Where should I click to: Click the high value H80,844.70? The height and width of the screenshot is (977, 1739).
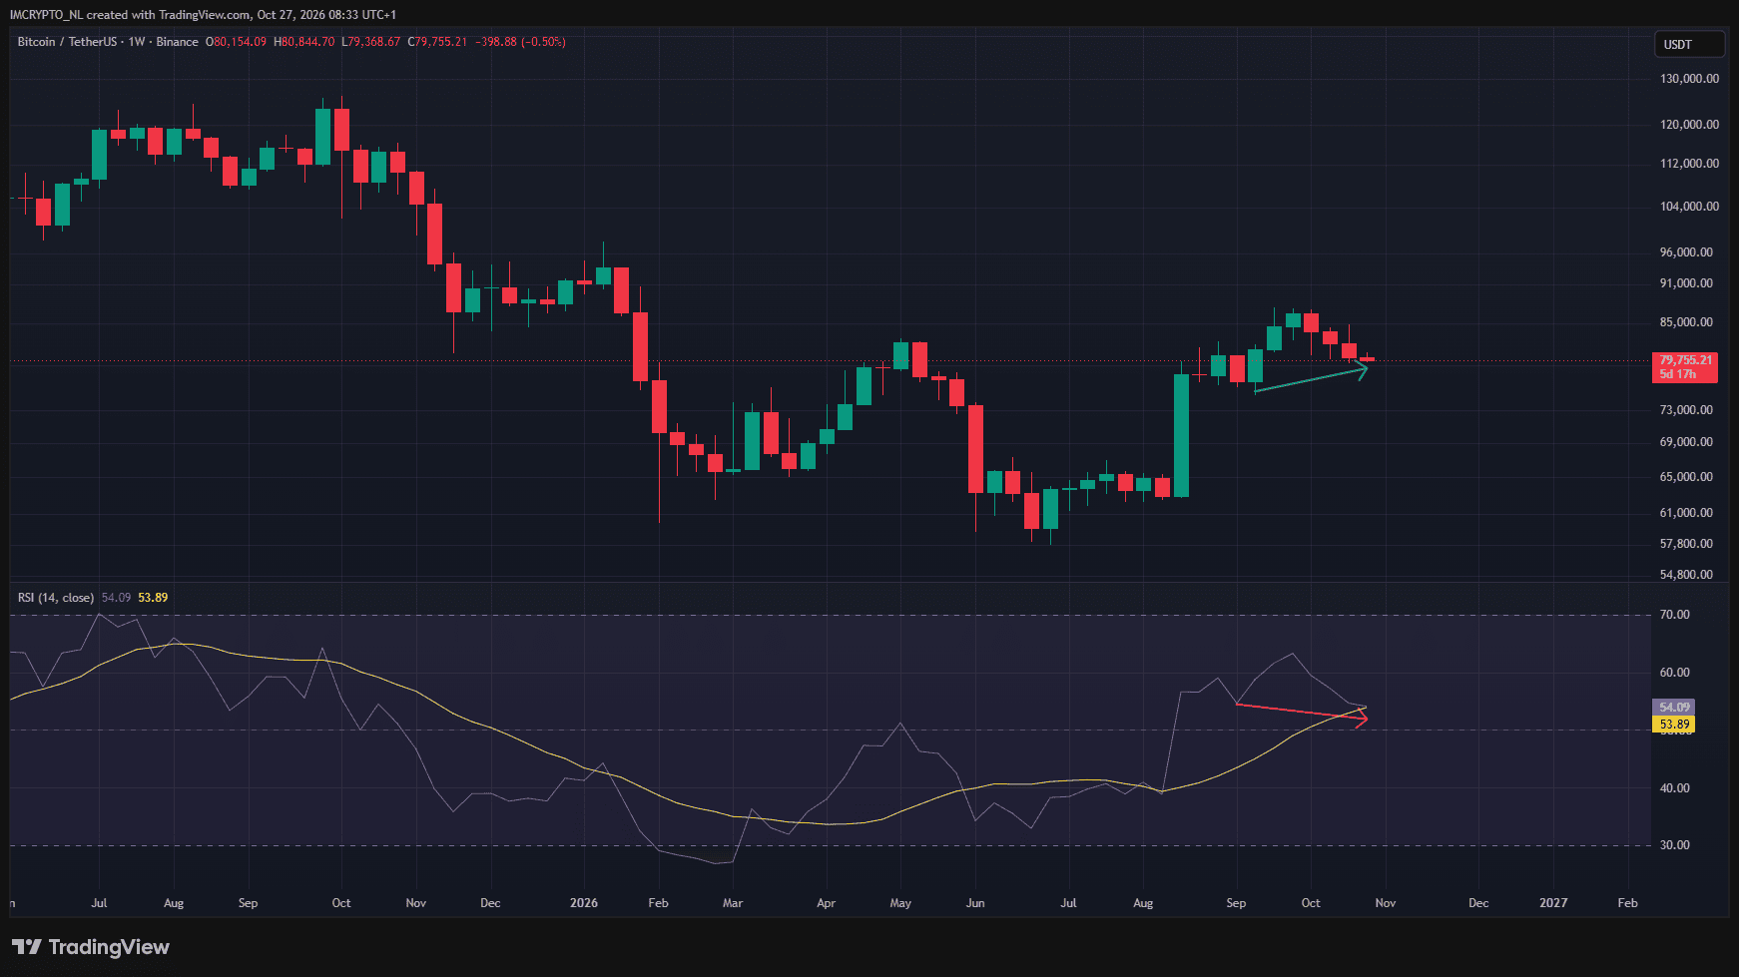point(304,42)
